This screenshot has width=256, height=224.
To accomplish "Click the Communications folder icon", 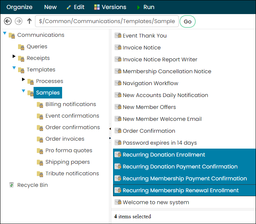I will pyautogui.click(x=12, y=35).
